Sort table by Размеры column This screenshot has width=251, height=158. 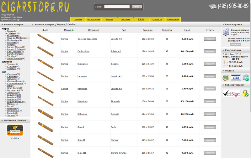click(147, 30)
